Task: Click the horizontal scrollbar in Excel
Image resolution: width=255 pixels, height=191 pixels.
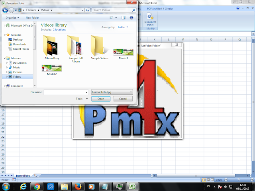Action: 196,175
